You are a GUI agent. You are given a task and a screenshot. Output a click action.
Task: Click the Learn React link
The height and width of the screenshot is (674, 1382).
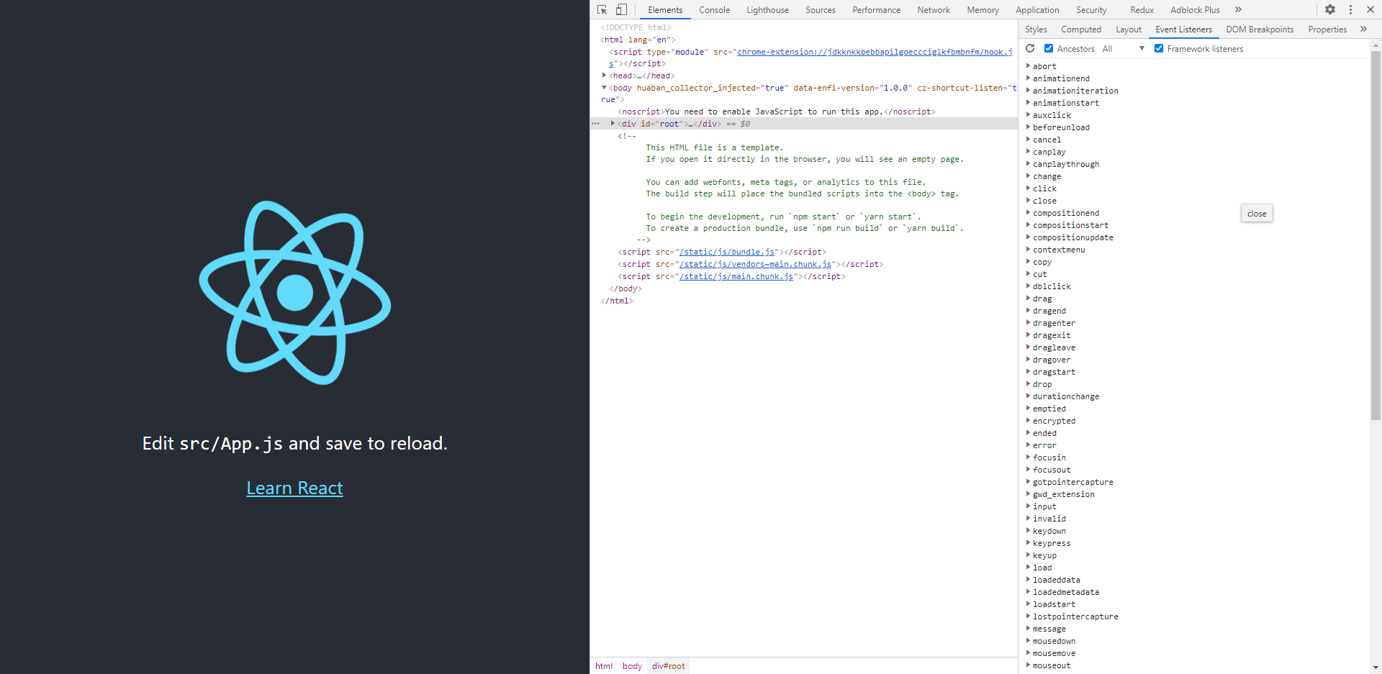[x=295, y=488]
